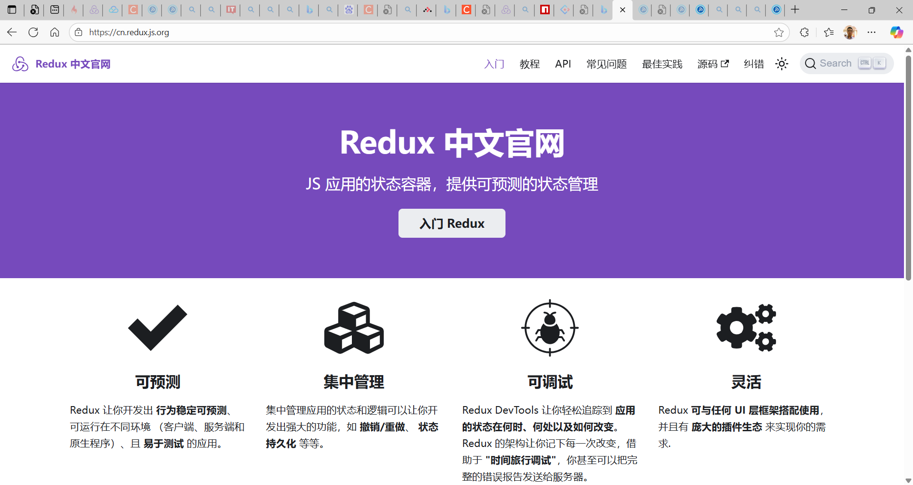Click the bold text 庞大的插件生态

(x=727, y=427)
